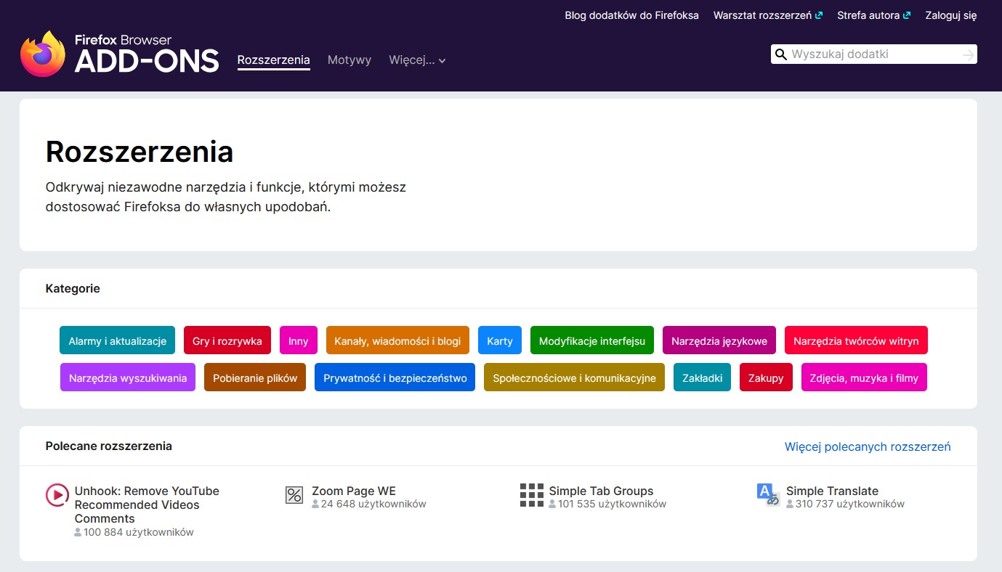Click the Zoom Page WE extension icon
This screenshot has width=1002, height=572.
pyautogui.click(x=294, y=495)
